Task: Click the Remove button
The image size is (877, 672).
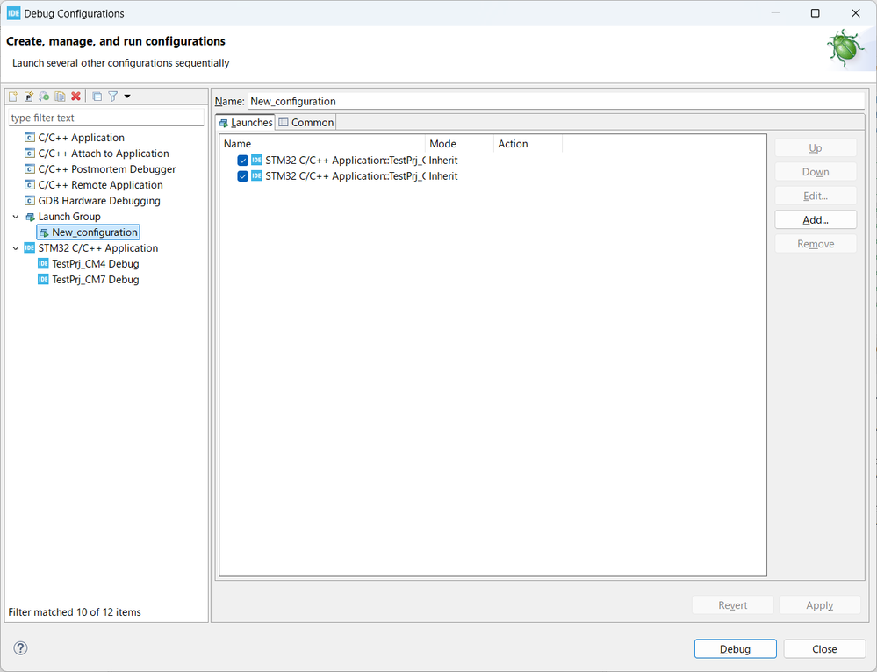Action: click(x=816, y=244)
